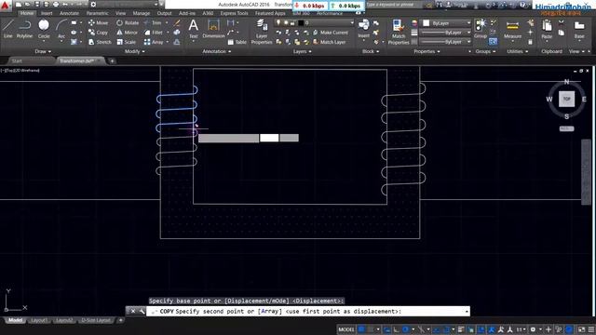596x335 pixels.
Task: Expand the Annotation panel
Action: point(216,51)
